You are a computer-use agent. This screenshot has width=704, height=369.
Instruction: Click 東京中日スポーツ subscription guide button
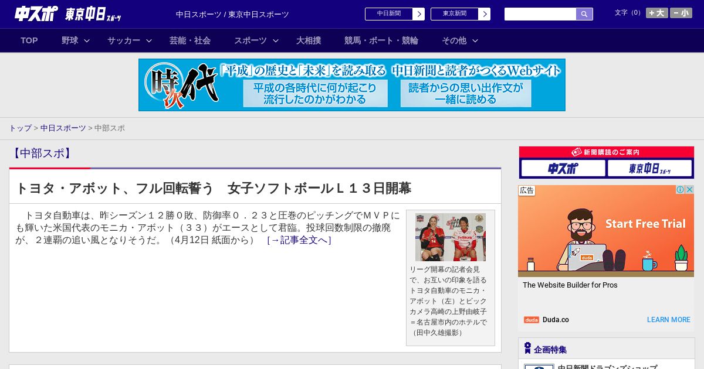[x=649, y=169]
